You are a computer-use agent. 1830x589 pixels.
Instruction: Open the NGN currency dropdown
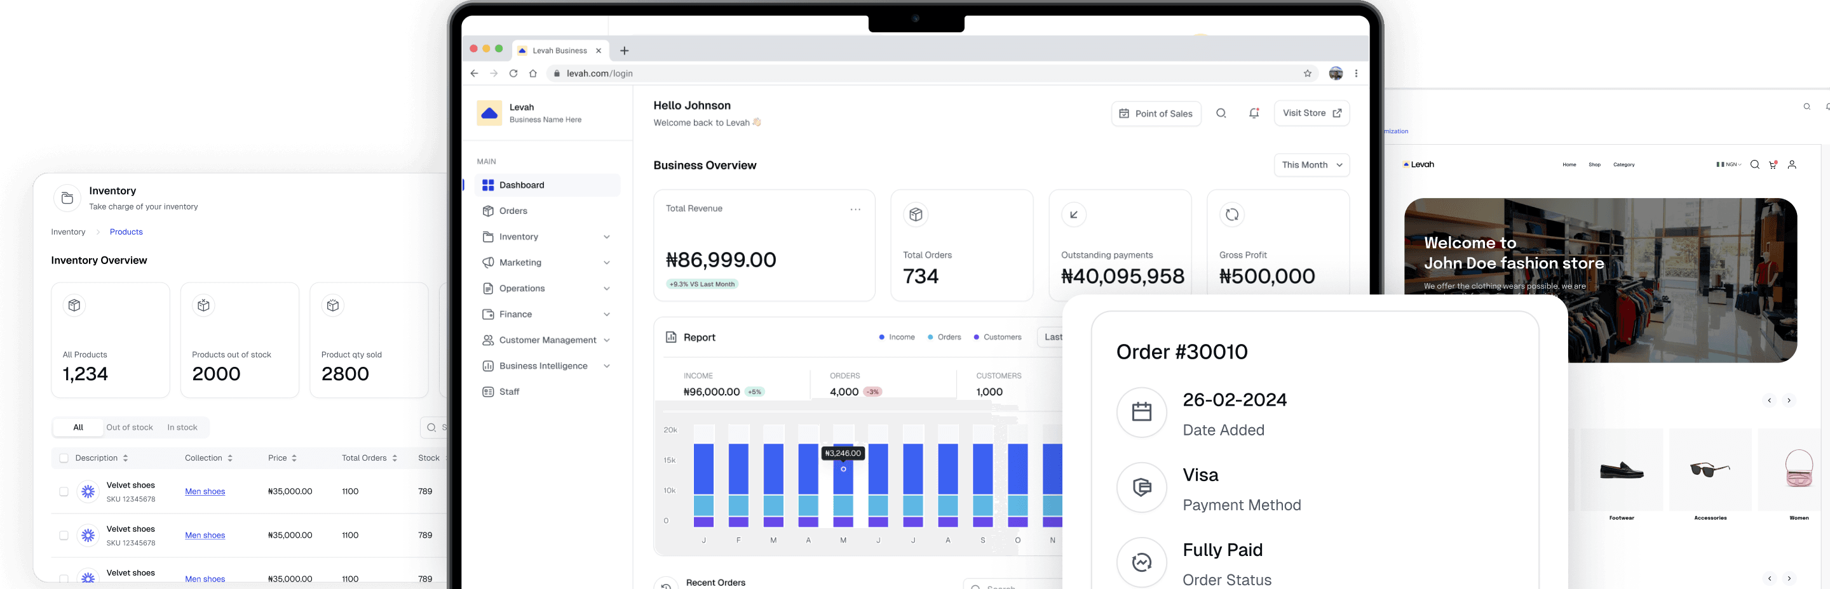point(1728,164)
